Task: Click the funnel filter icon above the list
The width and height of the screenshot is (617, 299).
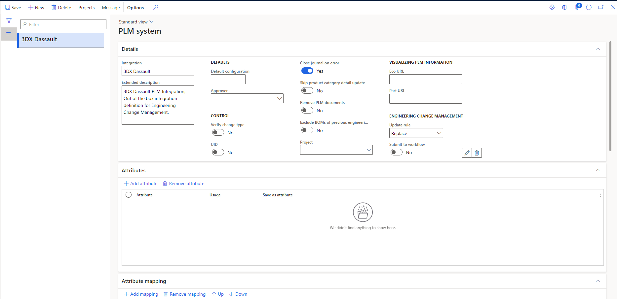Action: 9,20
